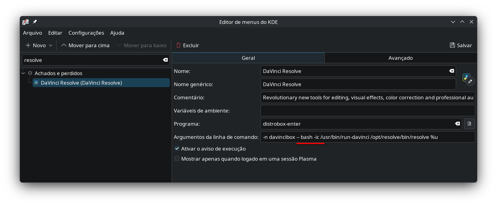
Task: Click into the Variáveis de ambiente field
Action: pos(367,111)
